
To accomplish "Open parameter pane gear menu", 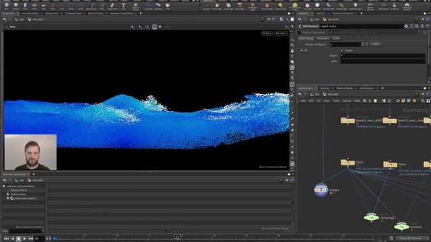I will (x=406, y=26).
